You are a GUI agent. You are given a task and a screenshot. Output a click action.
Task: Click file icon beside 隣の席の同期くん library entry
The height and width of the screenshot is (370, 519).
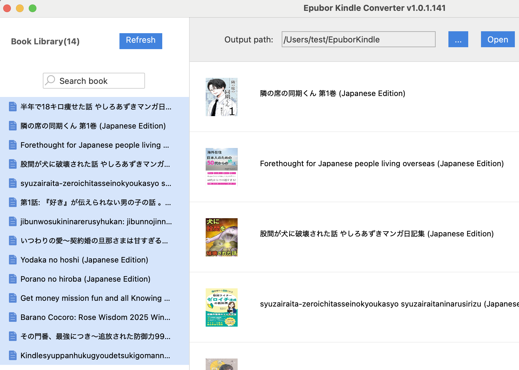13,126
